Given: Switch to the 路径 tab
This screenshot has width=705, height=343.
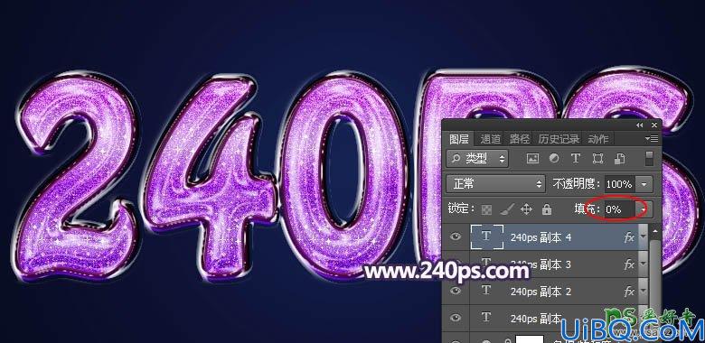Looking at the screenshot, I should tap(520, 139).
